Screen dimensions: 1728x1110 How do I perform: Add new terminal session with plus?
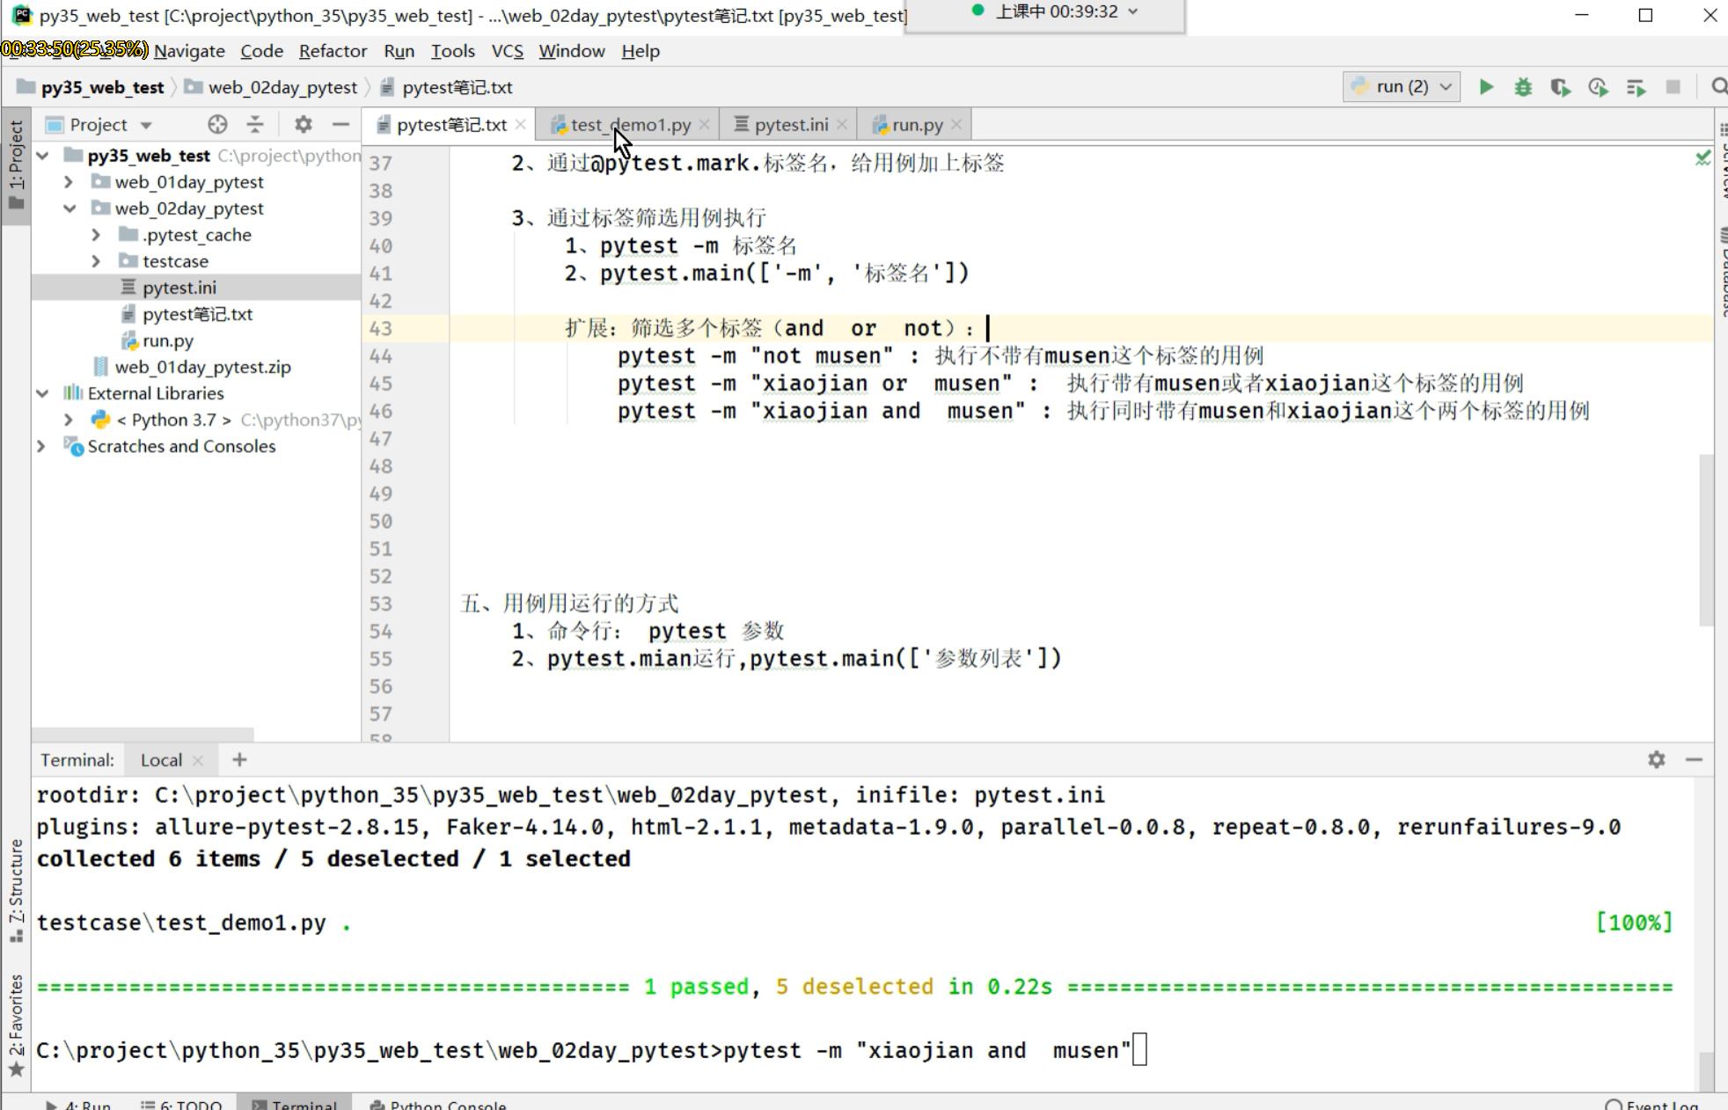pyautogui.click(x=239, y=760)
